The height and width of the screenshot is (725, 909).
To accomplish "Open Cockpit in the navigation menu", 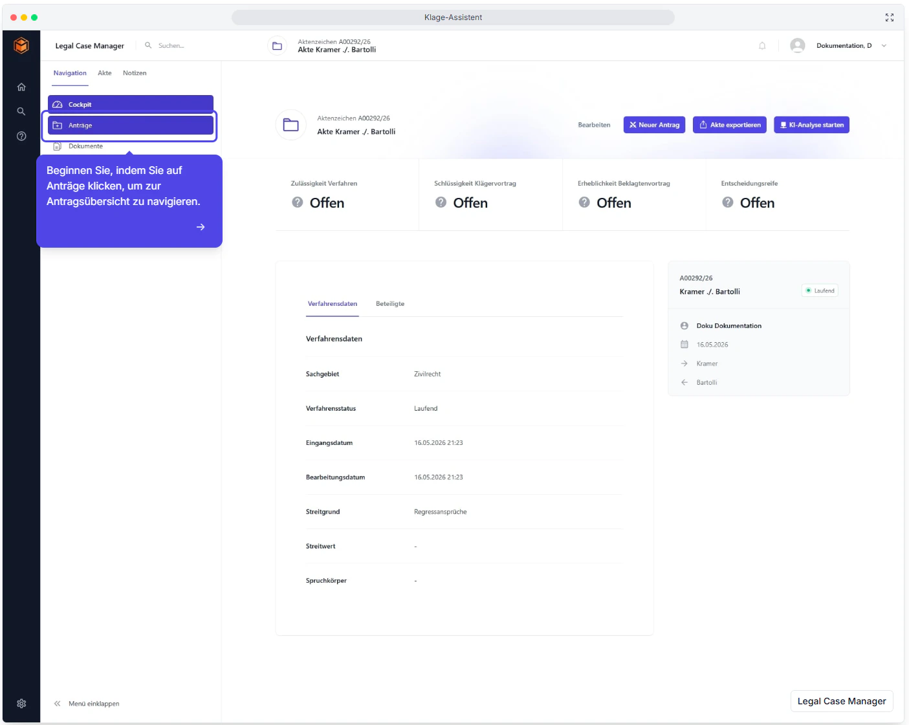I will point(131,104).
